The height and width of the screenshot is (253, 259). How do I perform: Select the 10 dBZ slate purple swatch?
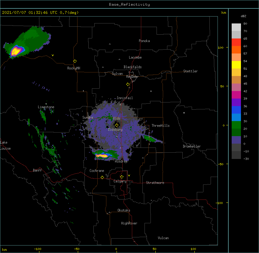click(236, 140)
